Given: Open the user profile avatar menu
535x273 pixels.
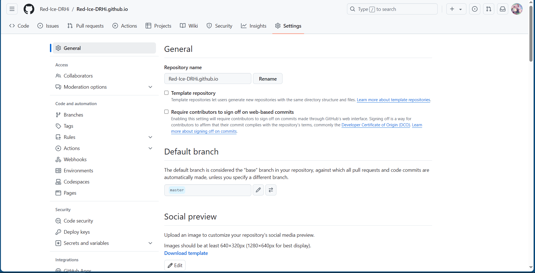Looking at the screenshot, I should [517, 9].
